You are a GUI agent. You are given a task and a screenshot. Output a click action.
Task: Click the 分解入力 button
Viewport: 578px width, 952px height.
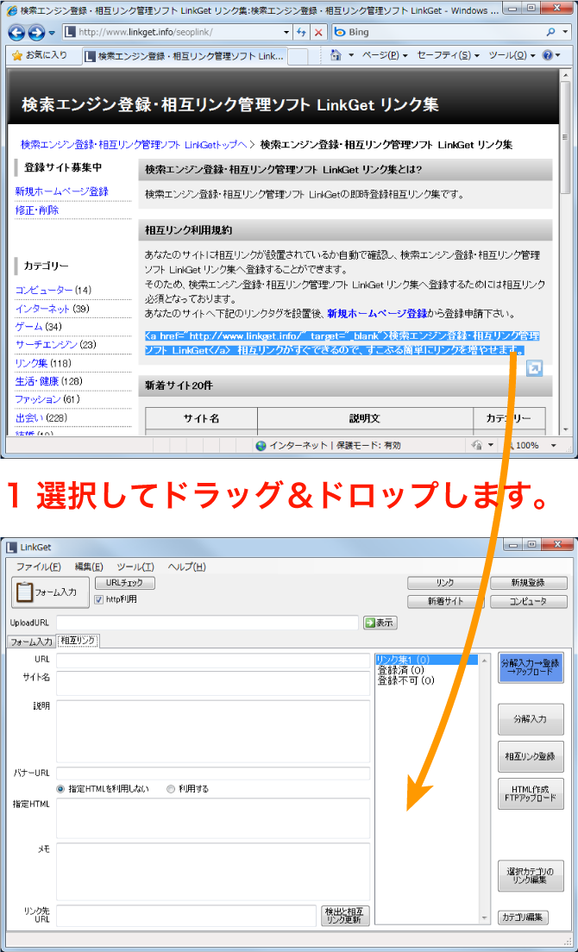pos(531,719)
